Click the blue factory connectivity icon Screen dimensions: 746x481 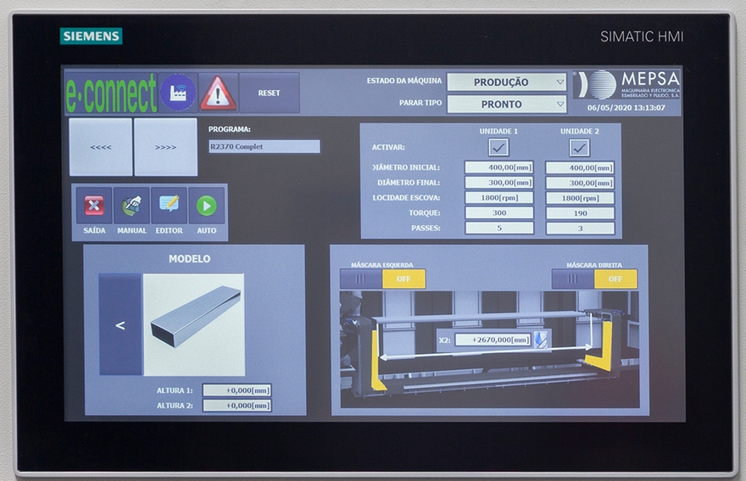pyautogui.click(x=178, y=93)
